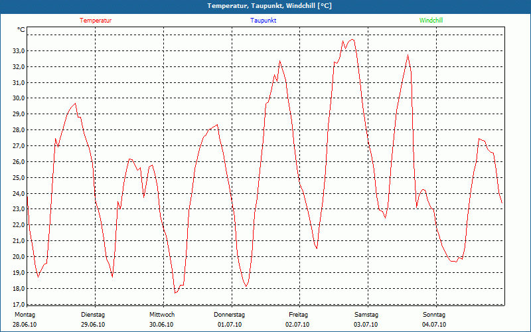531x332 pixels.
Task: Click the 25,0 y-axis value
Action: [19, 178]
